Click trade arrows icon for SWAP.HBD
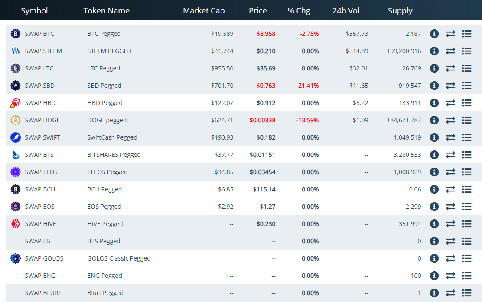Image resolution: width=482 pixels, height=302 pixels. point(450,103)
